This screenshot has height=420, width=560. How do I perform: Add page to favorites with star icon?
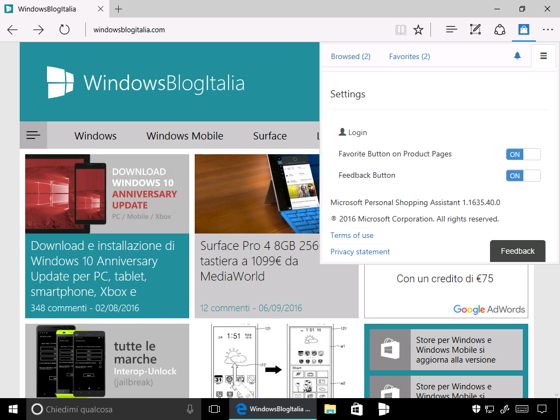pos(418,30)
